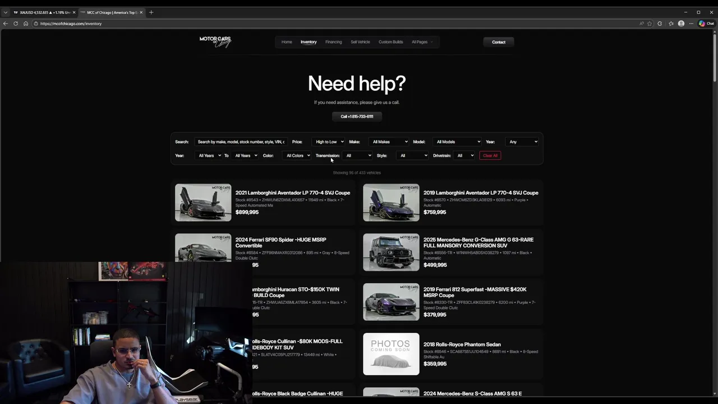Open the browser Settings and more menu
The image size is (718, 404).
[x=691, y=24]
